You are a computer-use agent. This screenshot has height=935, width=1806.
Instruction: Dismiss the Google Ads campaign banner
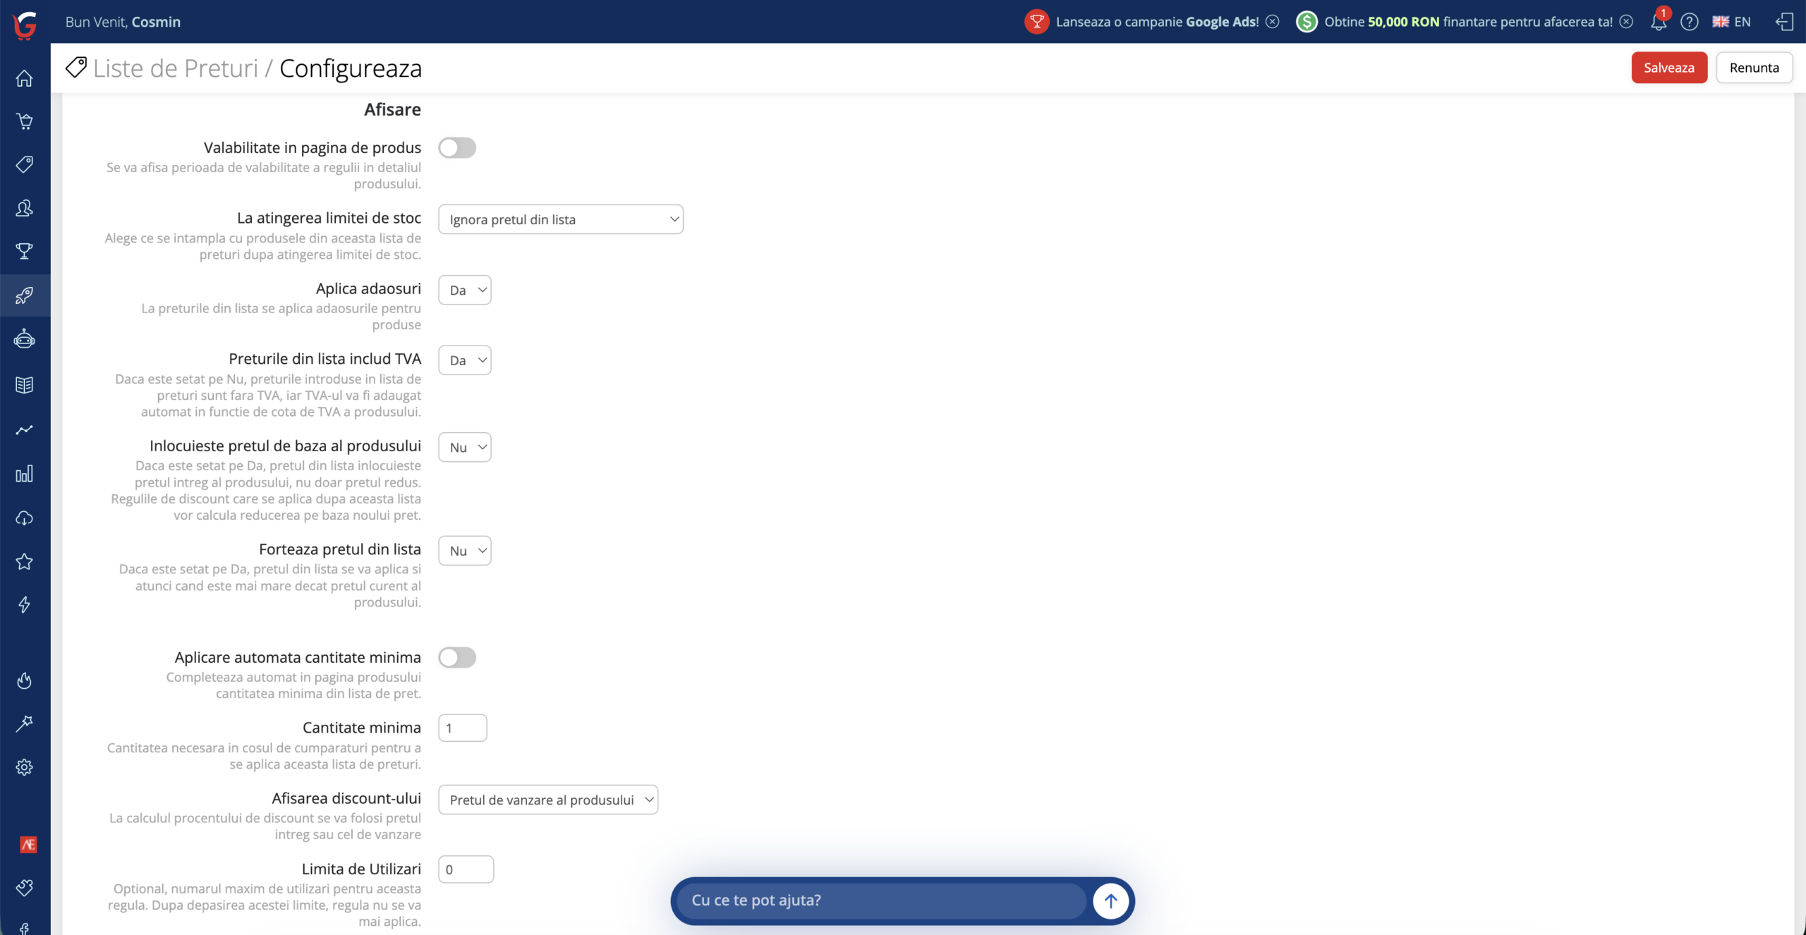pos(1272,22)
